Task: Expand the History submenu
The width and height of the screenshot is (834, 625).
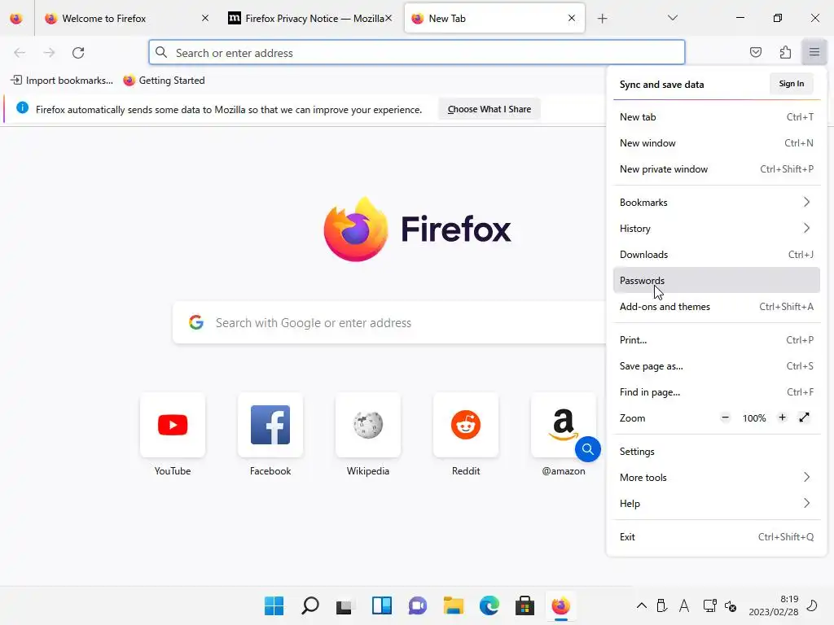Action: [x=717, y=229]
